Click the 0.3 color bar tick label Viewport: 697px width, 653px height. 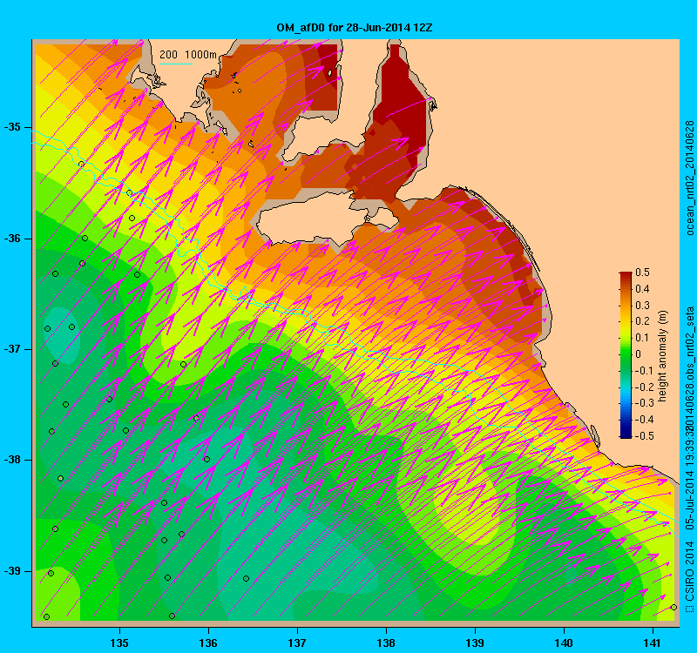click(x=643, y=306)
